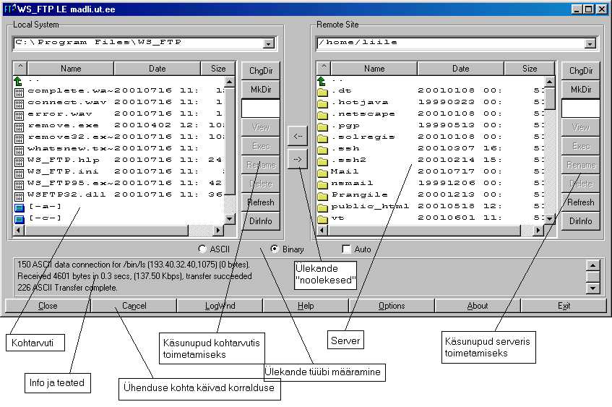Screen dimensions: 612x407
Task: Click the local MkDir button
Action: pyautogui.click(x=261, y=90)
